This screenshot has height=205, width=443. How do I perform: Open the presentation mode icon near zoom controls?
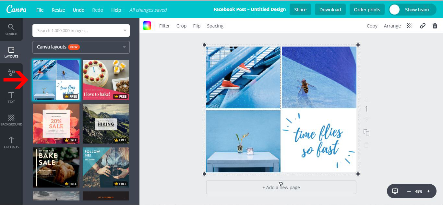click(x=395, y=191)
